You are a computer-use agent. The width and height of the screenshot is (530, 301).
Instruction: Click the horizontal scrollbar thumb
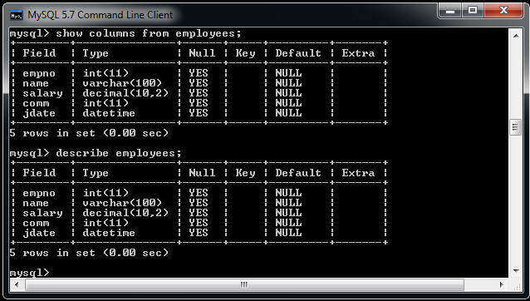click(244, 284)
